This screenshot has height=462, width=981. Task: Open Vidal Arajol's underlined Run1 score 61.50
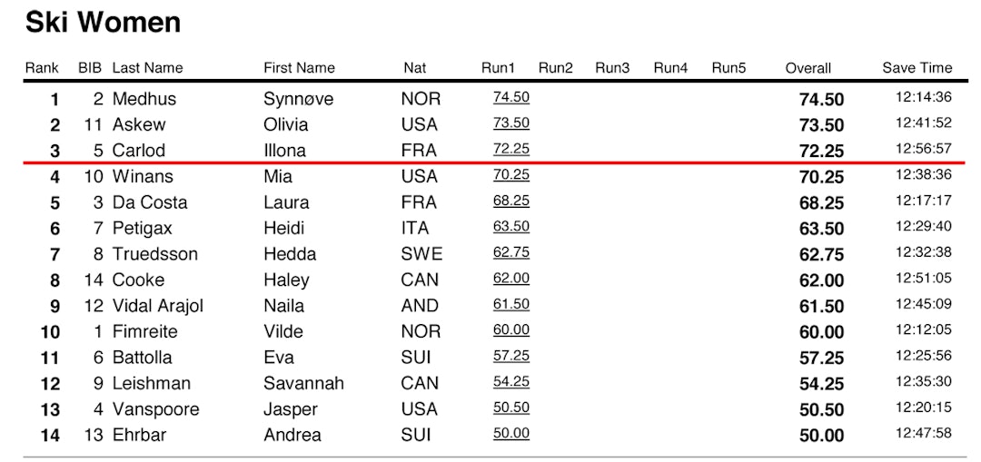coord(510,304)
